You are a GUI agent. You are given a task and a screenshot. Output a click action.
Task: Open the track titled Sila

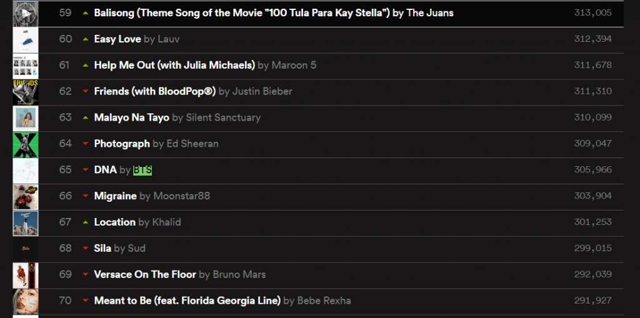tap(102, 248)
